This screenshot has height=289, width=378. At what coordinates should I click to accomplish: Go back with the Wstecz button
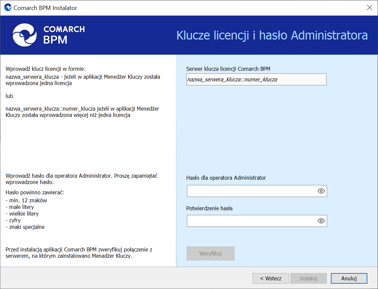(x=270, y=278)
